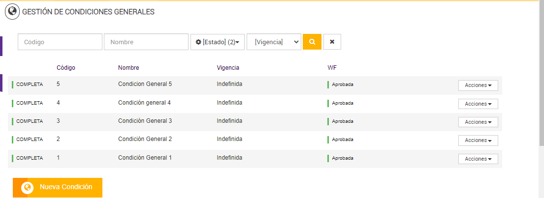
Task: Open Acciones menu for Condición general 4
Action: (x=478, y=104)
